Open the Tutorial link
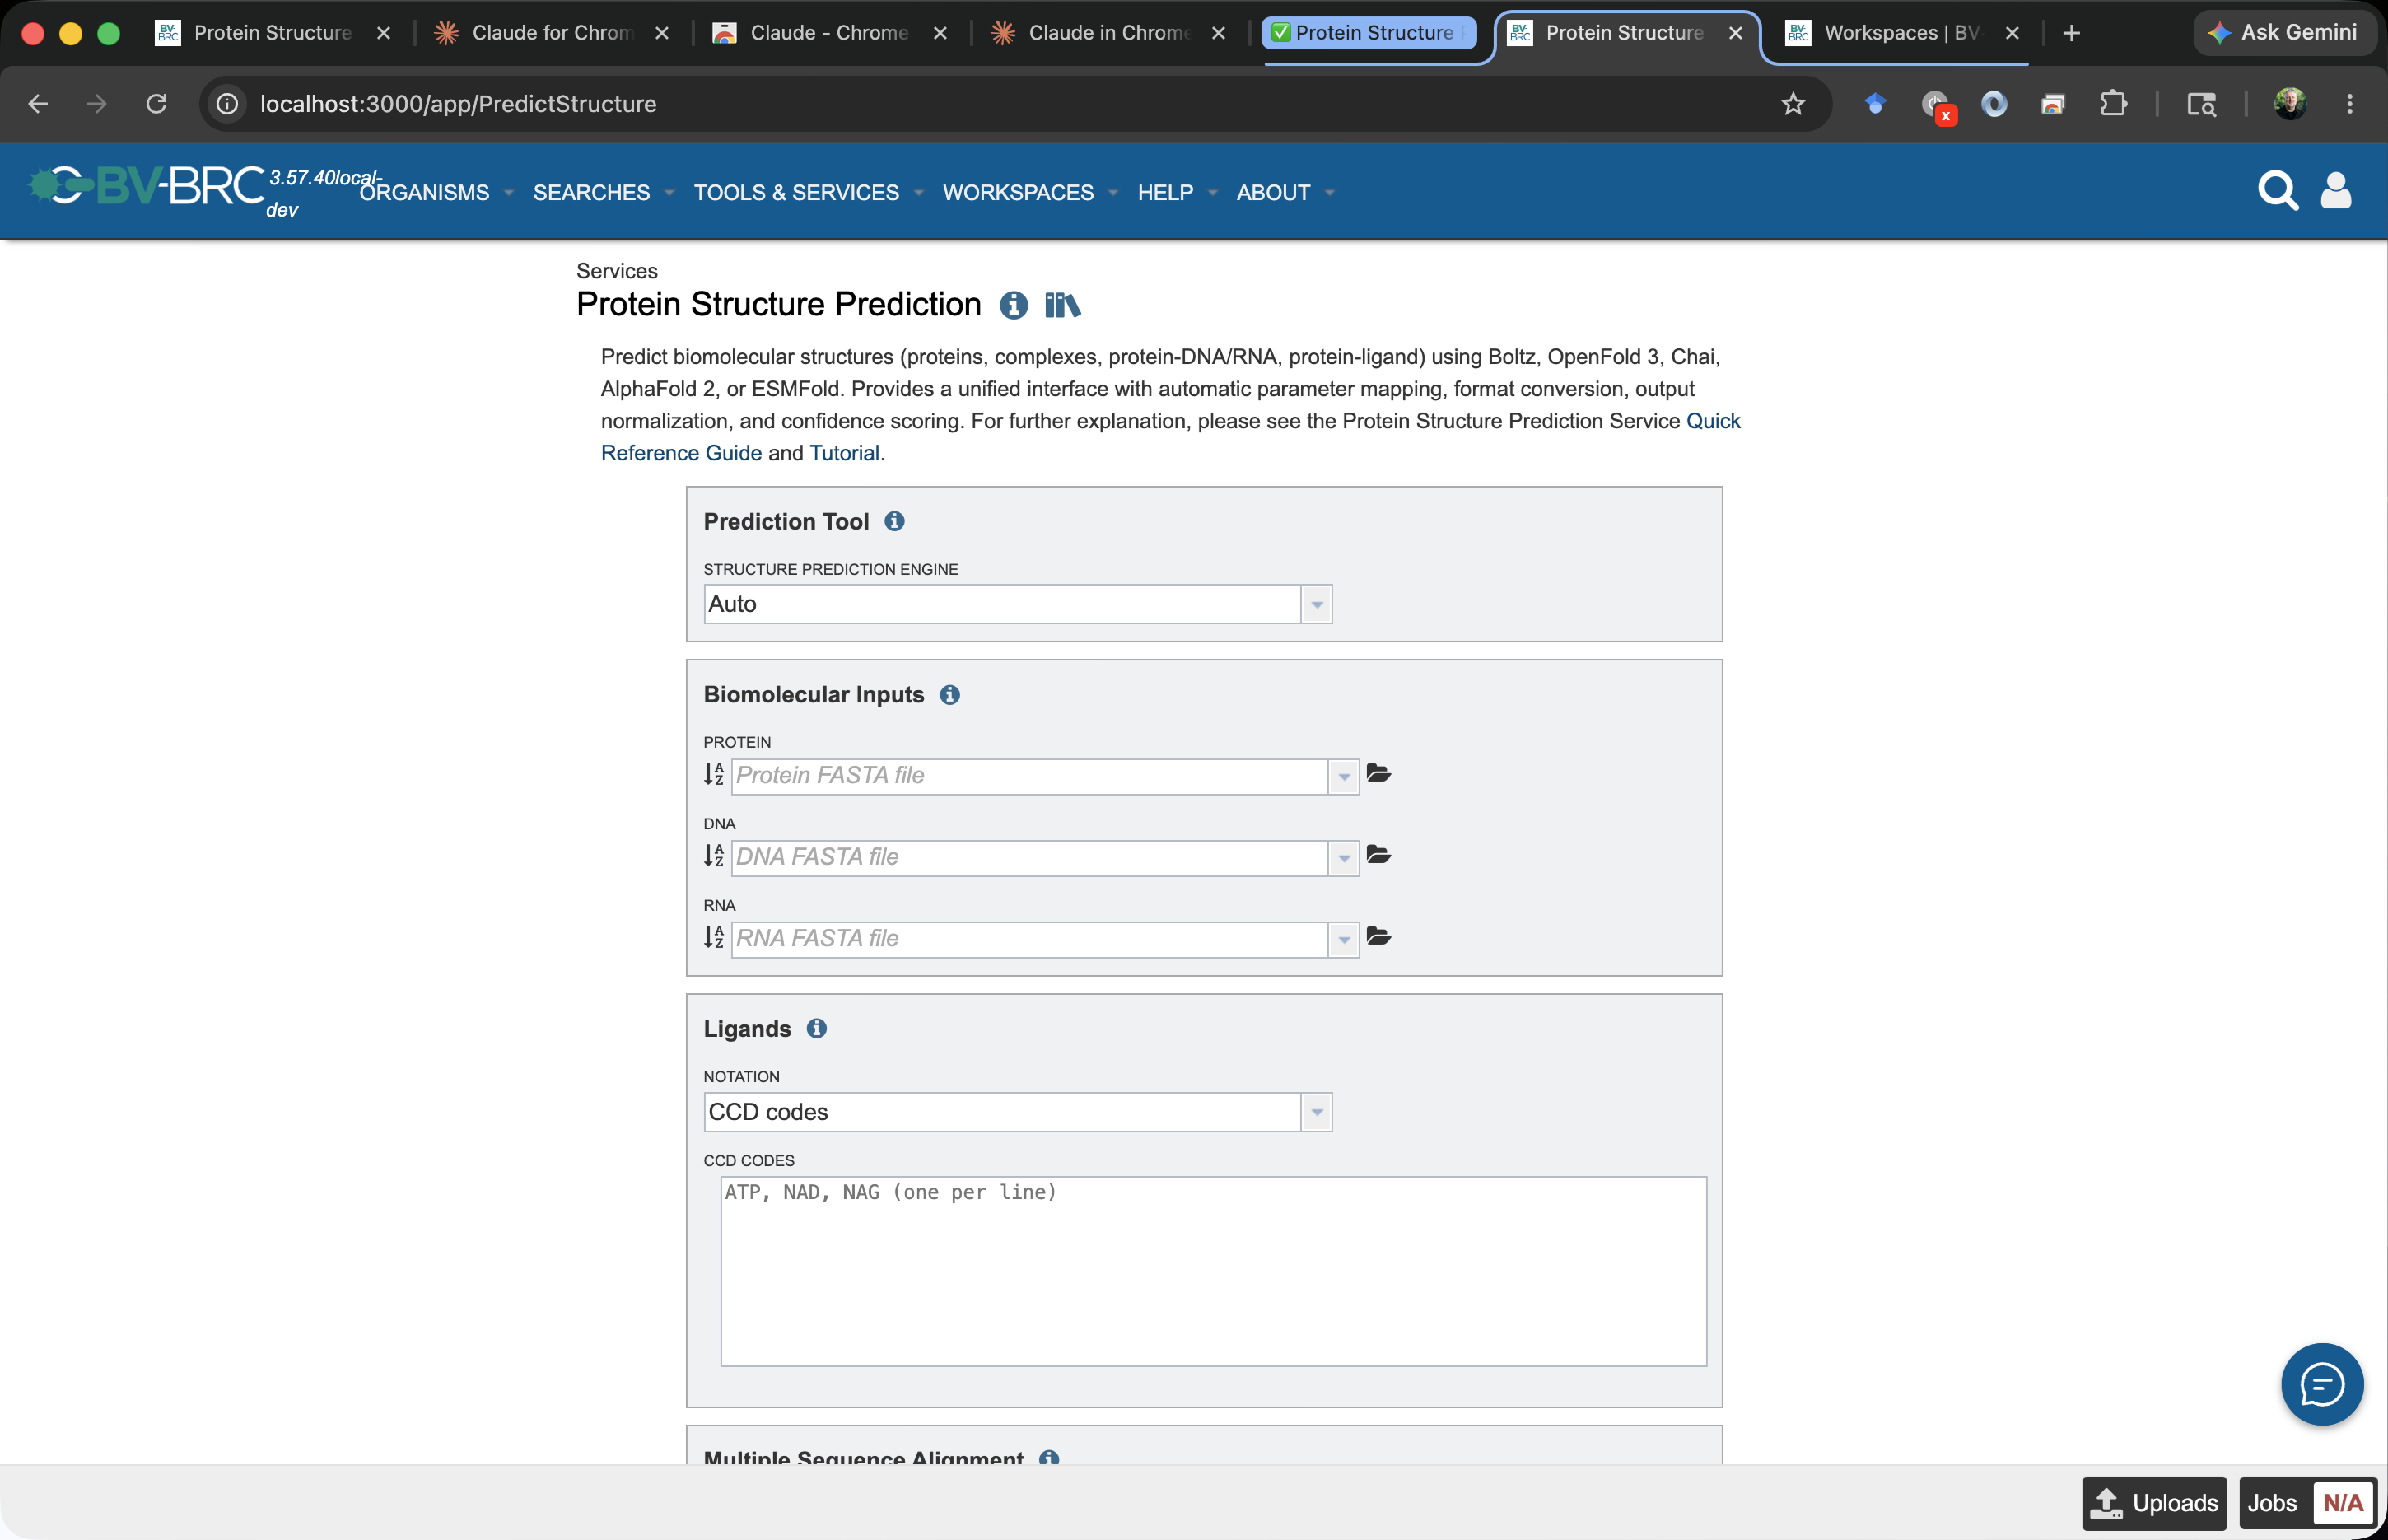 (x=844, y=453)
